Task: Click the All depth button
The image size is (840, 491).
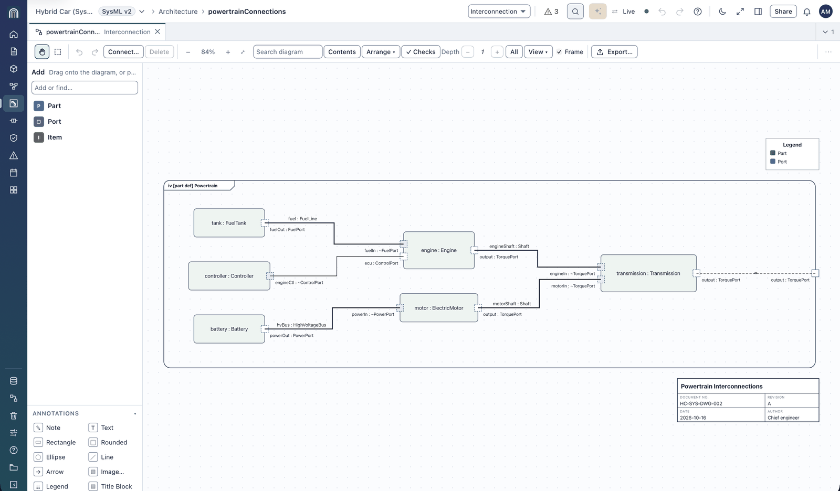Action: coord(514,52)
